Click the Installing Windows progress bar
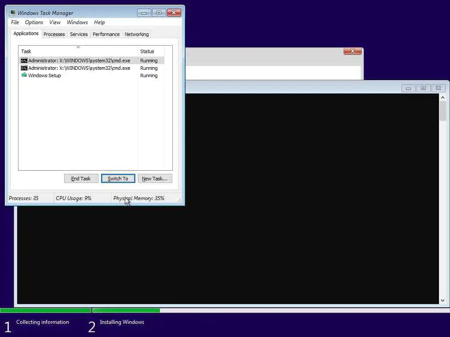The width and height of the screenshot is (450, 337). (271, 310)
